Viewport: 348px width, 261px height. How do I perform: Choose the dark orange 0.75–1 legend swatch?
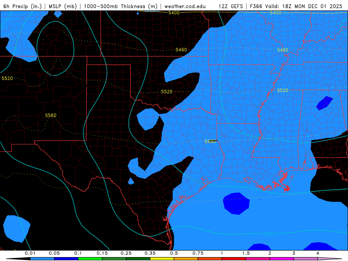pos(210,259)
